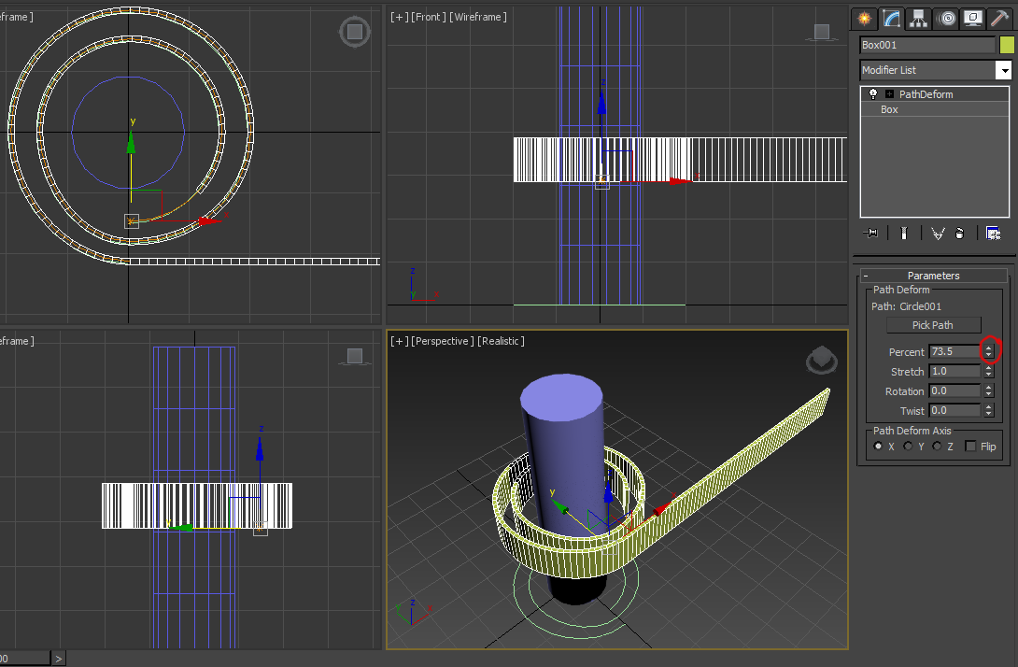Click Remove Modifier trash icon
1018x667 pixels.
pyautogui.click(x=960, y=234)
